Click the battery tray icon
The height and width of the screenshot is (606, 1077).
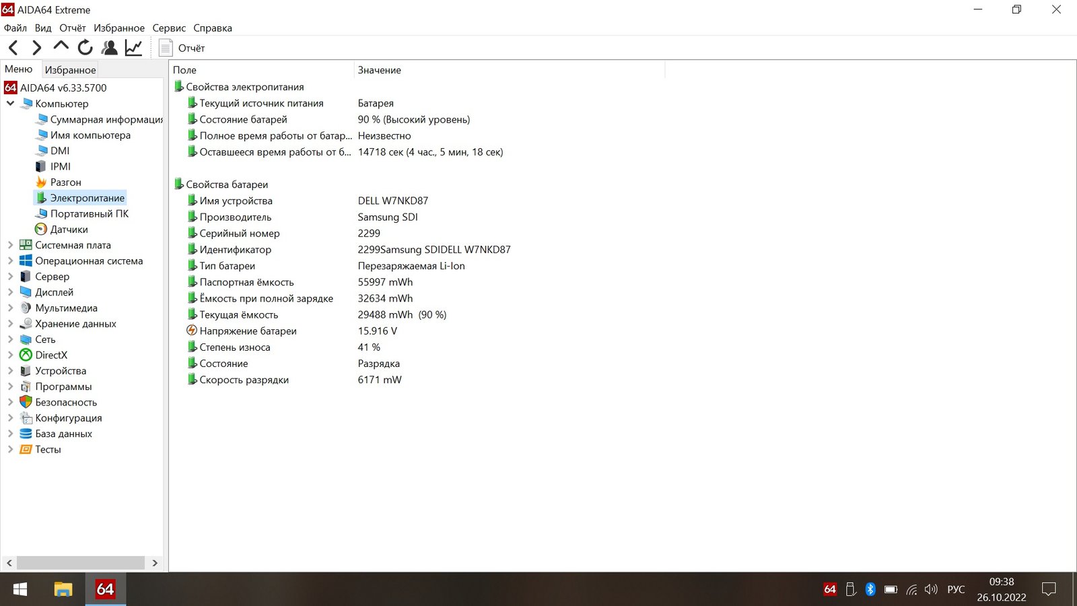tap(891, 589)
